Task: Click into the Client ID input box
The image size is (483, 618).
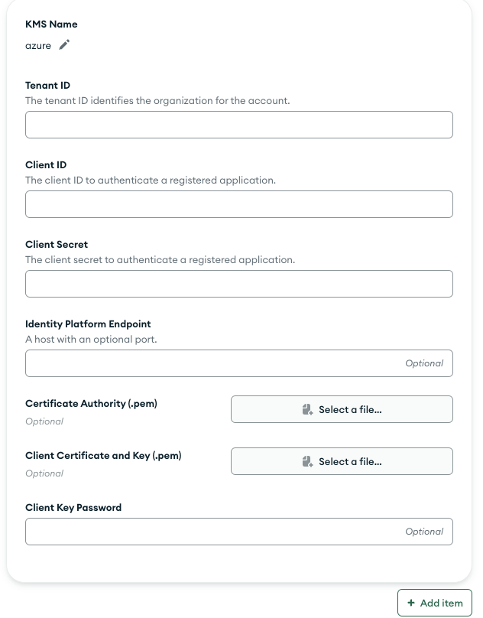Action: pyautogui.click(x=238, y=204)
